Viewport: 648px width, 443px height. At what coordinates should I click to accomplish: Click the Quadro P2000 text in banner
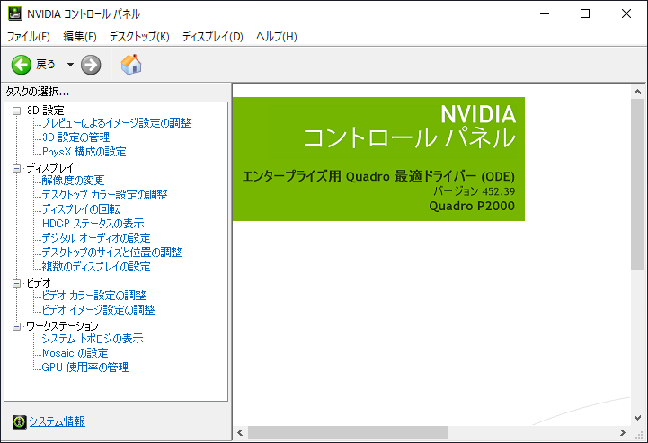pyautogui.click(x=472, y=206)
